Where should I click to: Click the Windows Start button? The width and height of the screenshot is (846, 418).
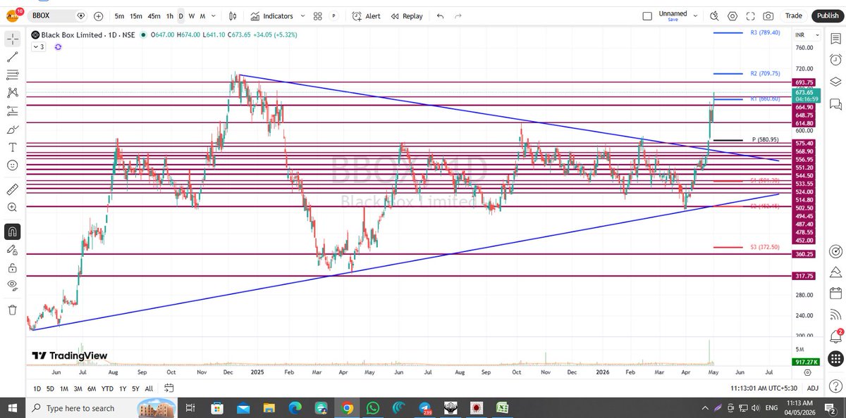(x=12, y=408)
